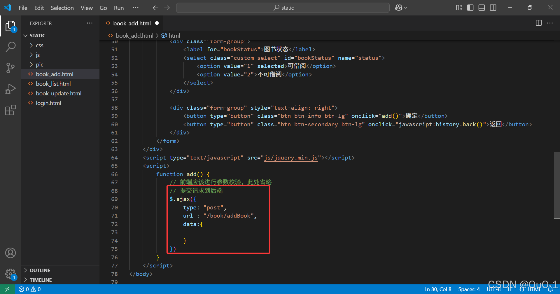Viewport: 560px width, 294px height.
Task: Open the Source Control view
Action: click(10, 68)
